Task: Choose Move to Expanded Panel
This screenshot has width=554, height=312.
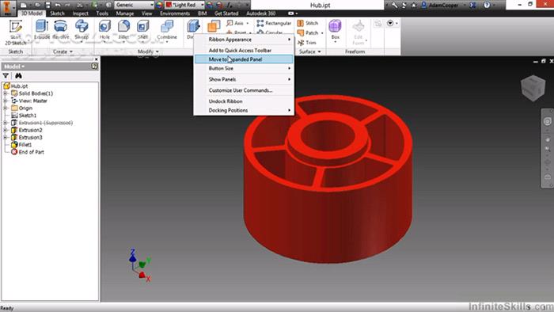Action: click(x=244, y=59)
